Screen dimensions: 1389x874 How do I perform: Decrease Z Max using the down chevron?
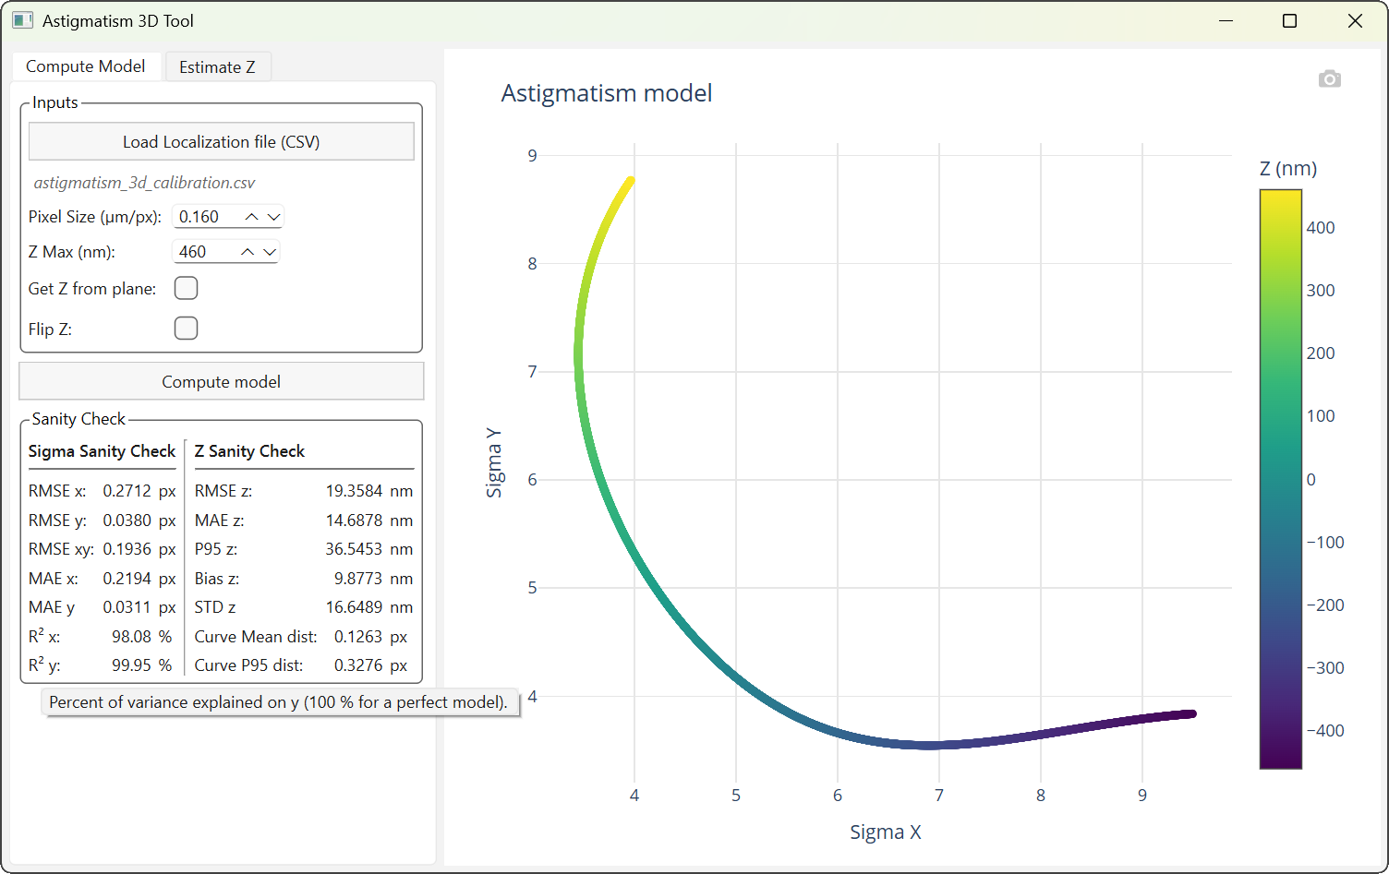click(270, 251)
